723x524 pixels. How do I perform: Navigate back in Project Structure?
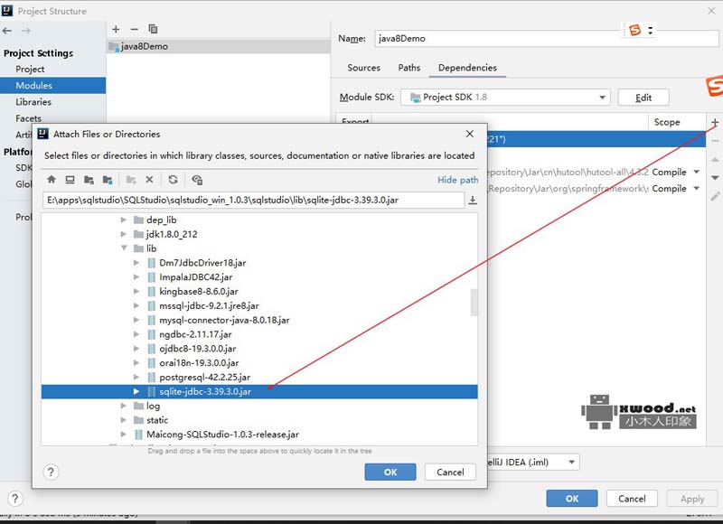tap(7, 31)
